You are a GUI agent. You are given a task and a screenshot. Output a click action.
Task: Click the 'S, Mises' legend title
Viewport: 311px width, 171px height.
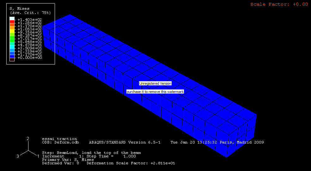[20, 9]
